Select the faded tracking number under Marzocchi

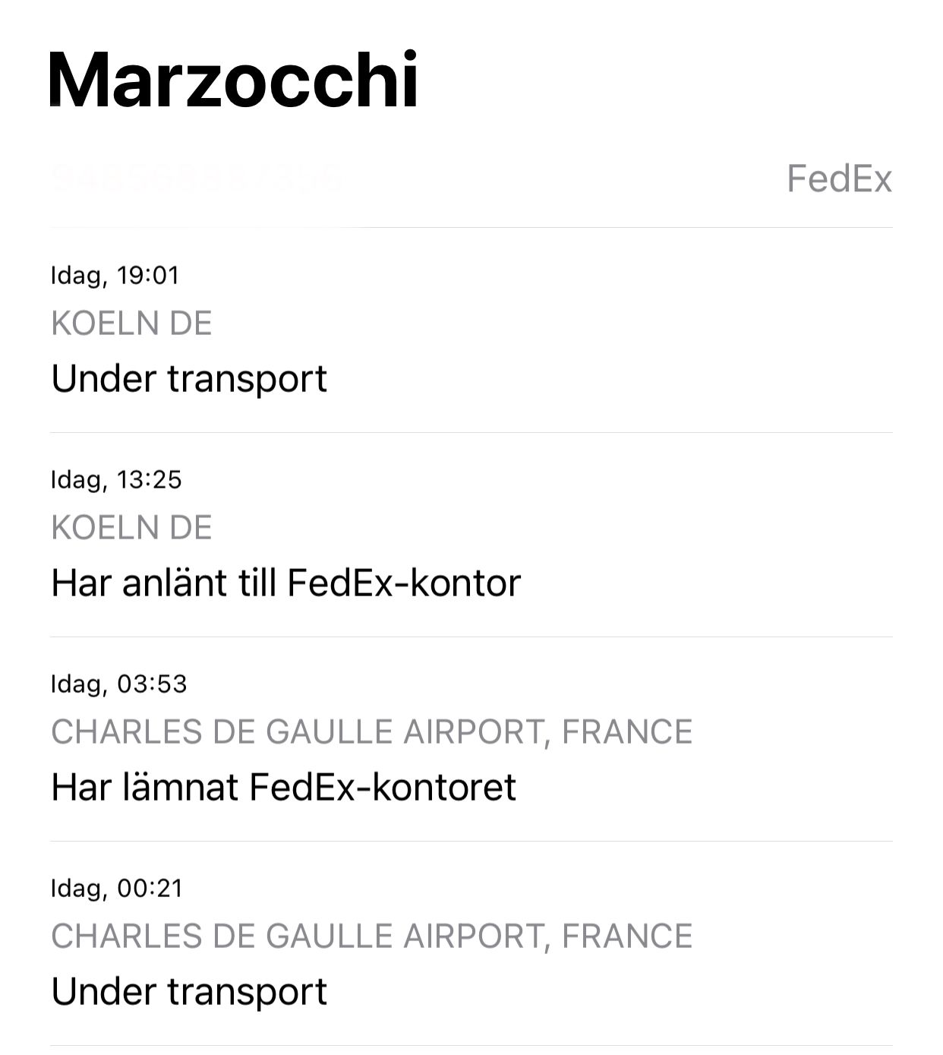196,178
